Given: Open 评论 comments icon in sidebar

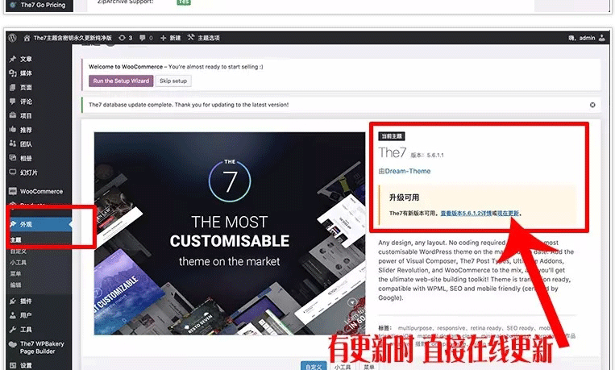Looking at the screenshot, I should point(13,102).
